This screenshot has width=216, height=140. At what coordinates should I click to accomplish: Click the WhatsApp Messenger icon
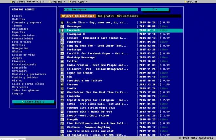point(62,58)
